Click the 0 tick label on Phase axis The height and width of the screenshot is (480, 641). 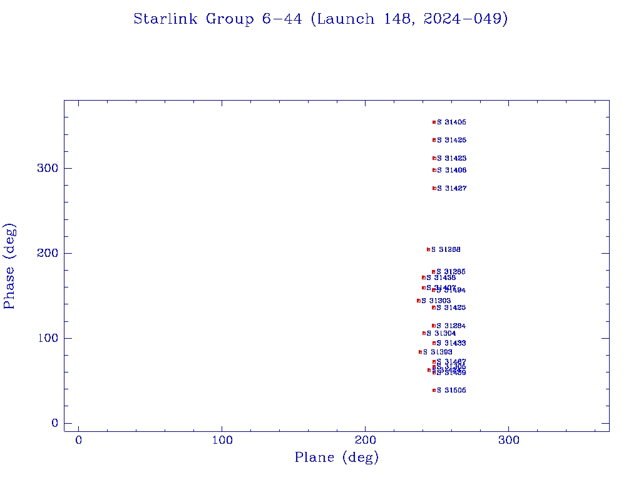[x=55, y=423]
